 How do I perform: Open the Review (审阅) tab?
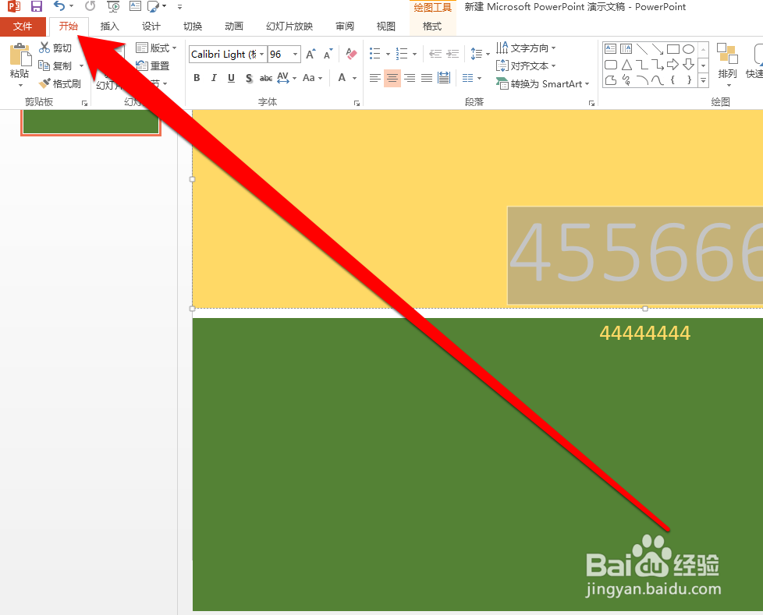[345, 27]
